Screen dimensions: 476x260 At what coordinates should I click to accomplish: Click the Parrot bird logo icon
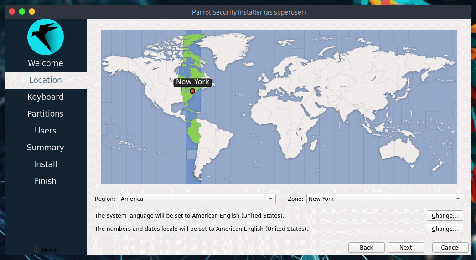(x=45, y=37)
